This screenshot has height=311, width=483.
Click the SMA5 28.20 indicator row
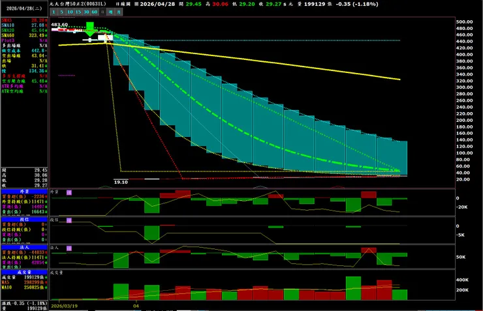tap(24, 20)
